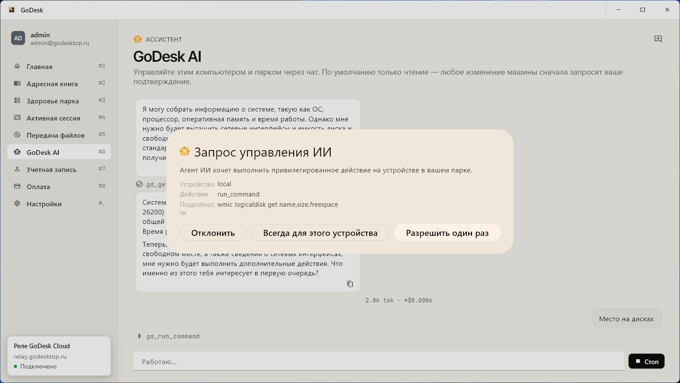Click the local device value
The width and height of the screenshot is (680, 383).
coord(224,184)
